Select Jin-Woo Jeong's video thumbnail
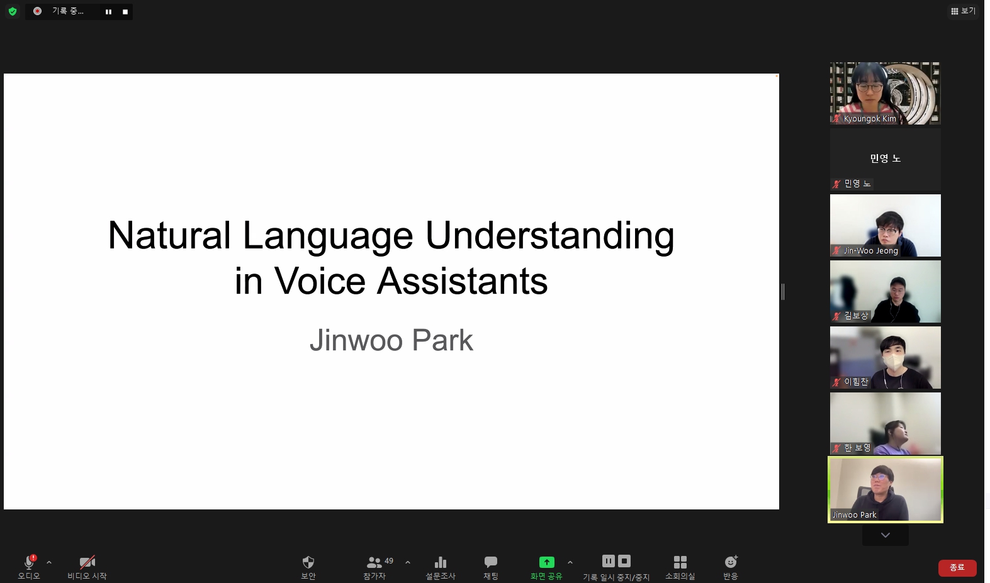The width and height of the screenshot is (990, 583). [x=885, y=225]
